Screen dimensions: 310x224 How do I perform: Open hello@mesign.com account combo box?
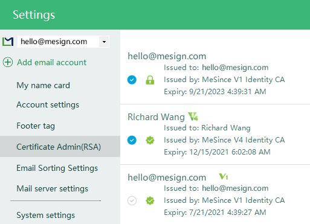click(x=63, y=42)
